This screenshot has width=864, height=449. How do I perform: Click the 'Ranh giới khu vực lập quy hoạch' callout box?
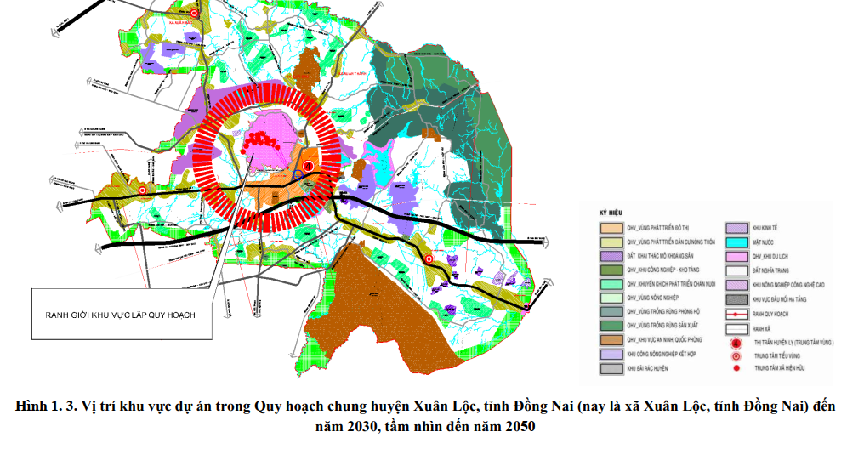[122, 315]
